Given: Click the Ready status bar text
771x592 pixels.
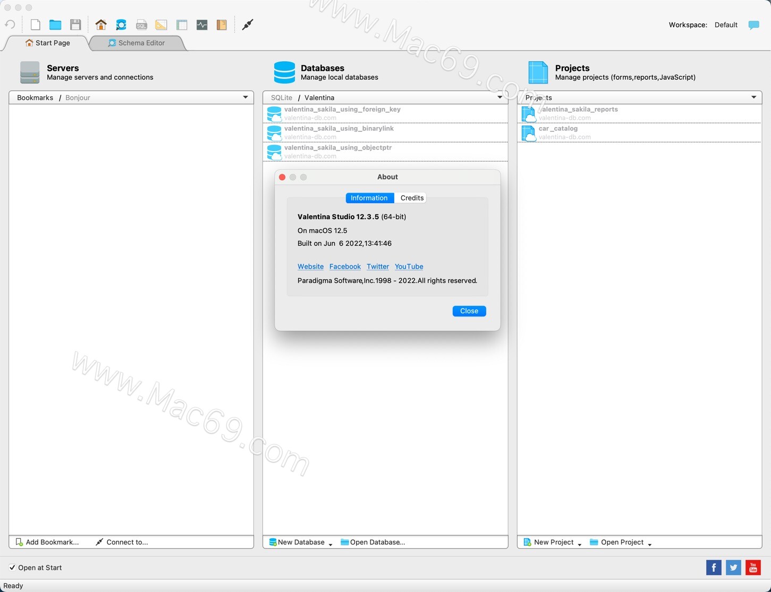Looking at the screenshot, I should tap(13, 586).
